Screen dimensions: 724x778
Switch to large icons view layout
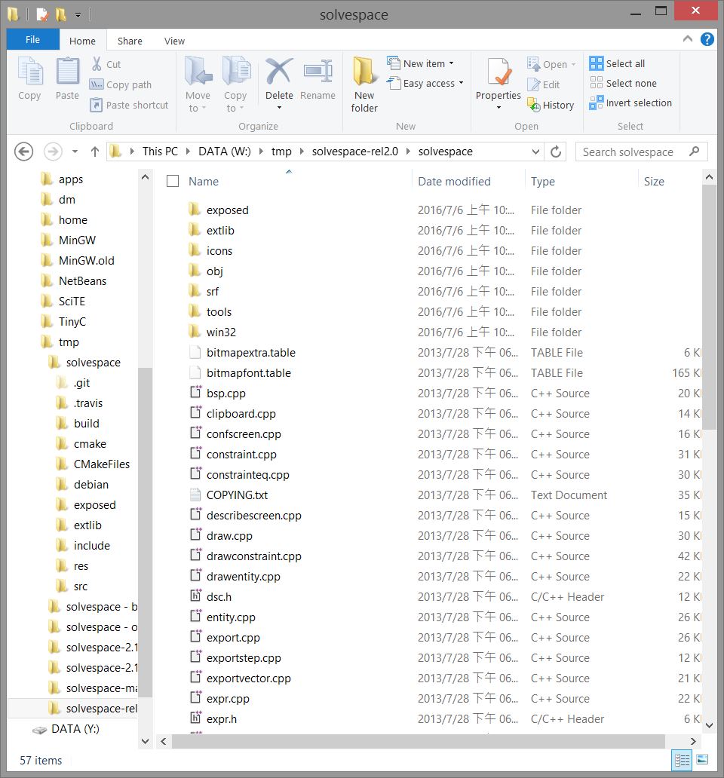click(702, 760)
